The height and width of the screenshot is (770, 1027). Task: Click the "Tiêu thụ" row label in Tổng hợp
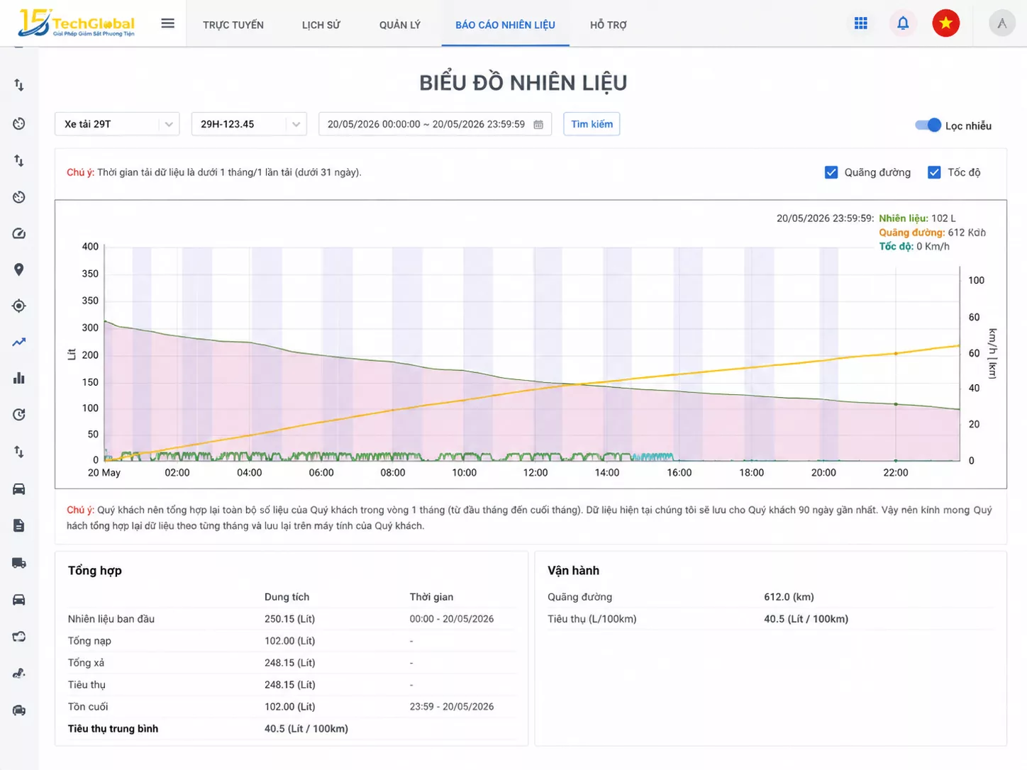click(87, 685)
